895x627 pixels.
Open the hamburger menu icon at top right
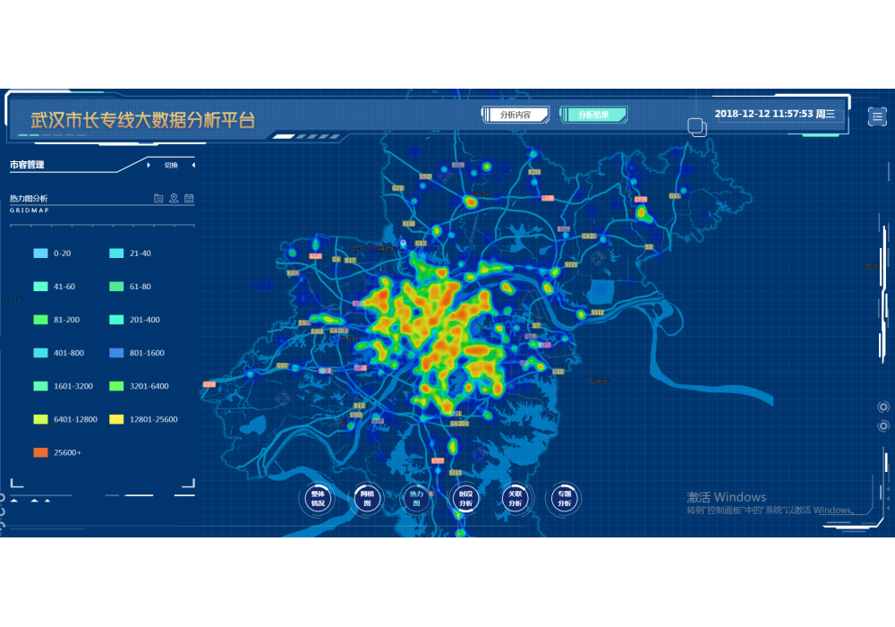876,116
